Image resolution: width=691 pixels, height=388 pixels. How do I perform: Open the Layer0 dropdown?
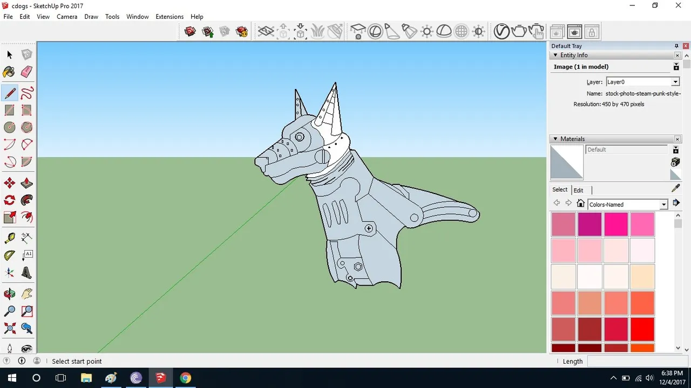point(675,82)
